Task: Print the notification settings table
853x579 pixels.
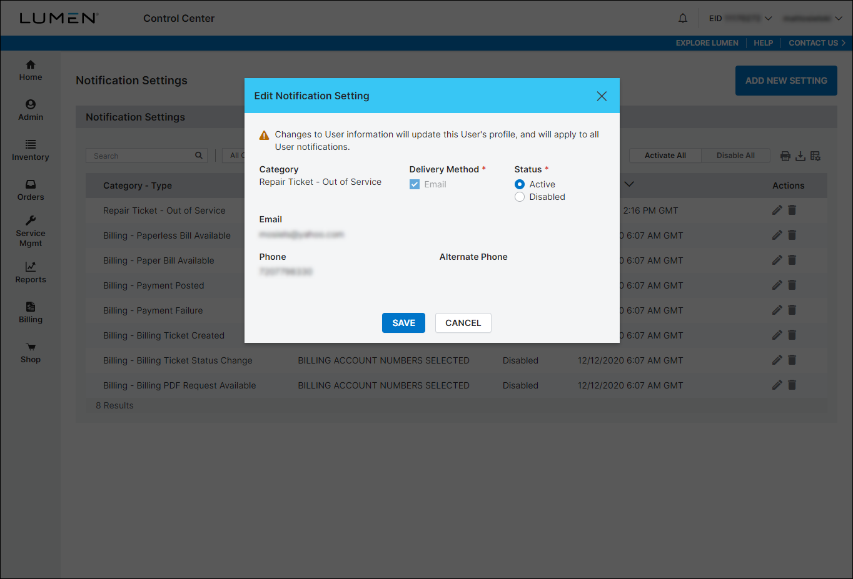Action: 785,156
